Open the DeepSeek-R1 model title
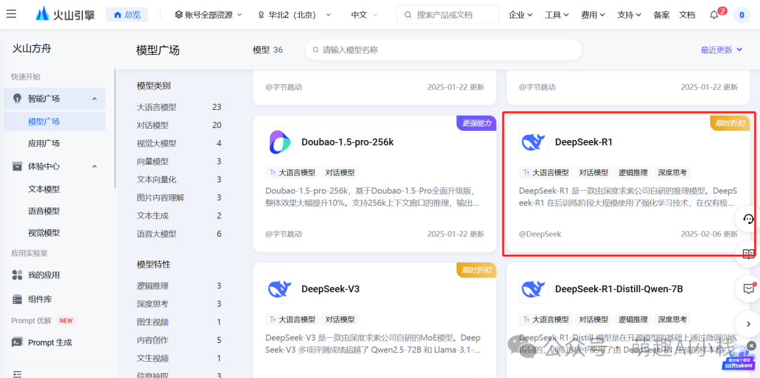The height and width of the screenshot is (378, 760). [x=583, y=142]
